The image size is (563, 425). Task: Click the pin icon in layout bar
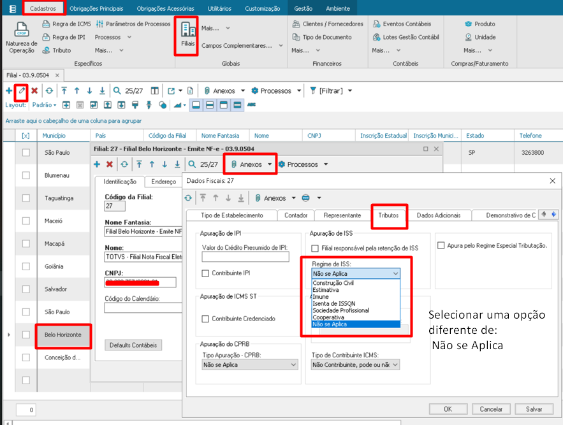click(149, 105)
